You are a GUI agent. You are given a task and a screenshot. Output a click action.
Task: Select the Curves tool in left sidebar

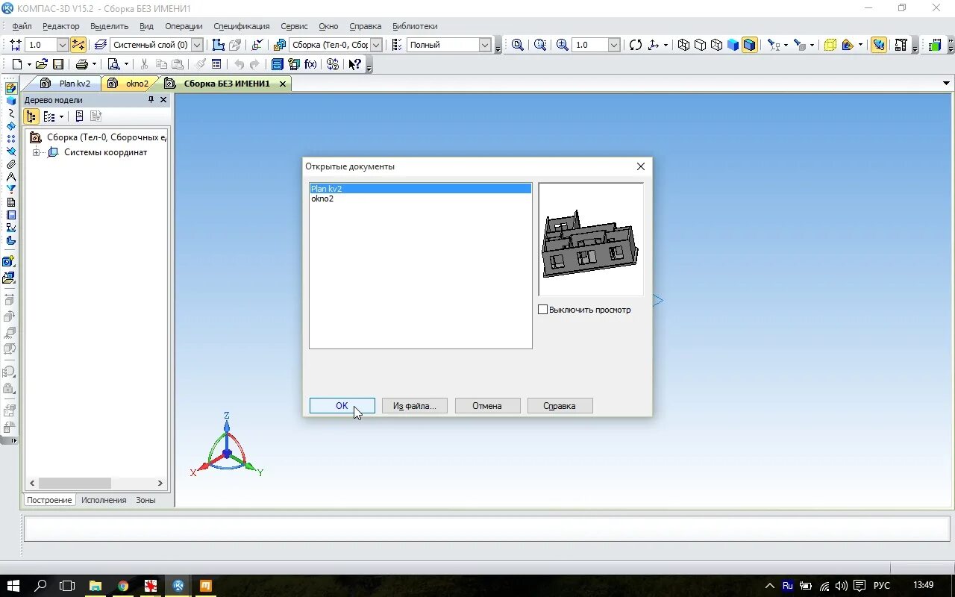(10, 113)
